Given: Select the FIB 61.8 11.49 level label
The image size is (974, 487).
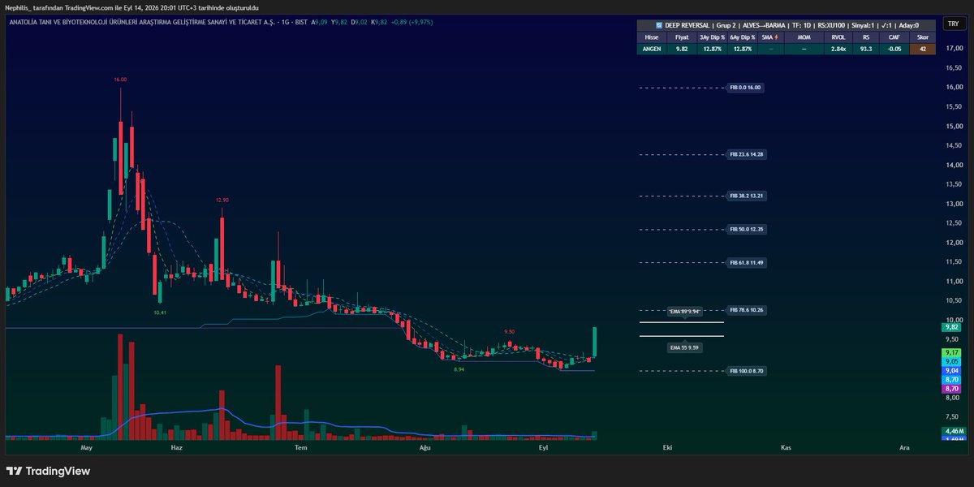Looking at the screenshot, I should click(747, 263).
